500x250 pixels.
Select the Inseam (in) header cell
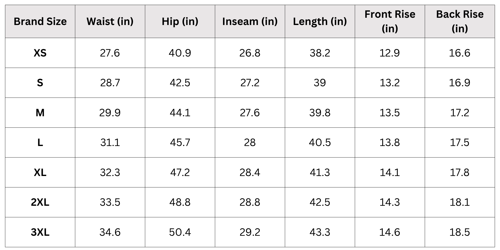point(250,21)
